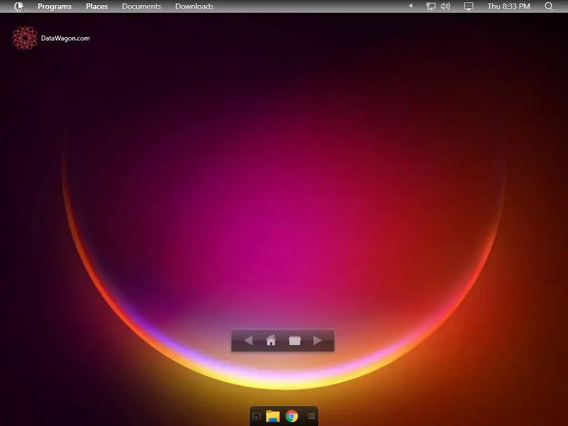The image size is (568, 426).
Task: Launch Google Chrome from the dock
Action: [292, 416]
